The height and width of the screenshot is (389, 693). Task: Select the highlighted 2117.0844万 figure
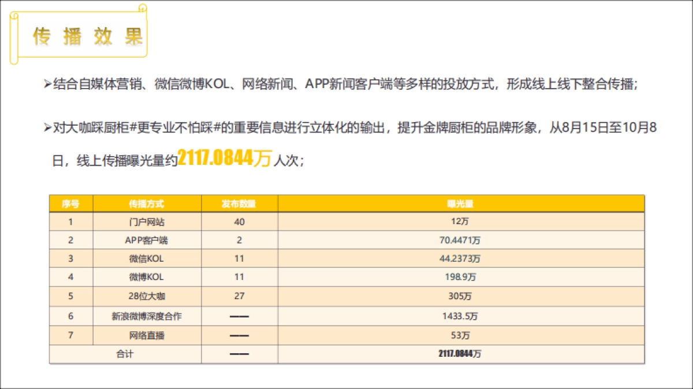[225, 156]
